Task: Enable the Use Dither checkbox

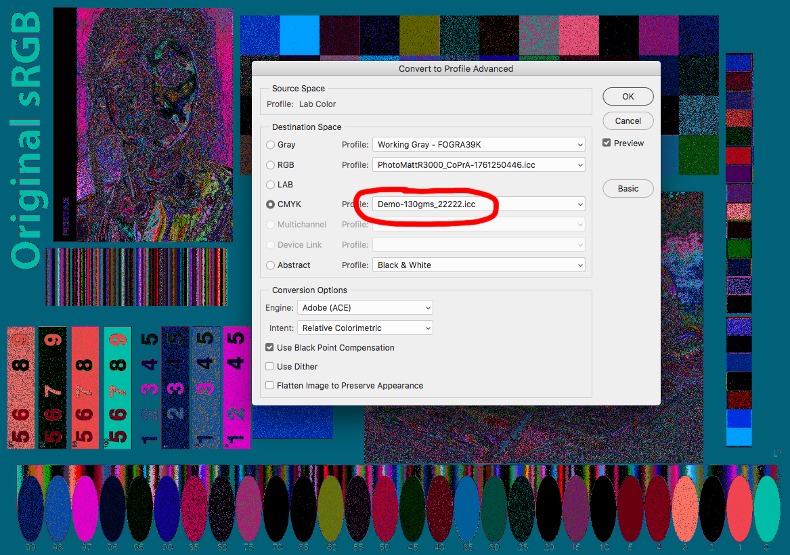Action: pos(269,366)
